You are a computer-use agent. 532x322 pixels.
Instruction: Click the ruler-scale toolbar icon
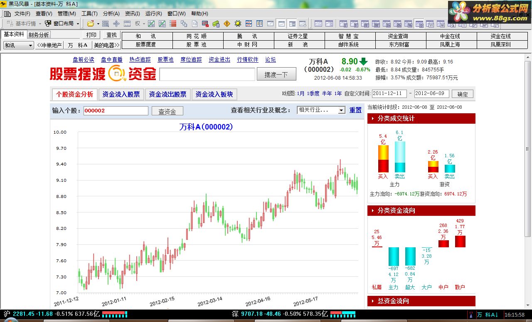coord(127,24)
